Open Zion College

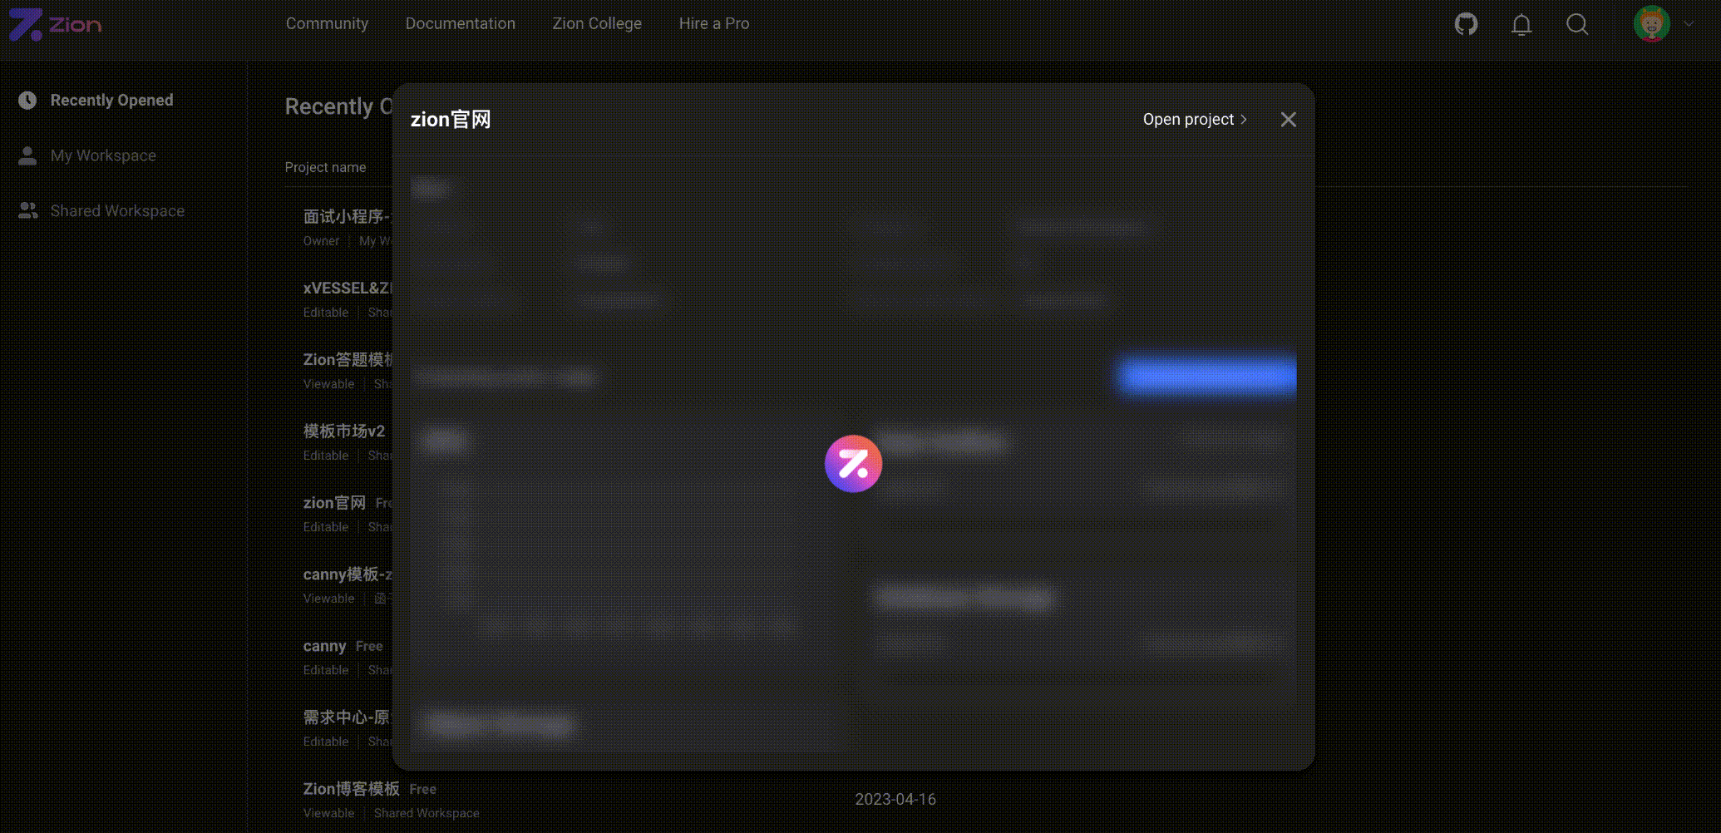(x=597, y=23)
